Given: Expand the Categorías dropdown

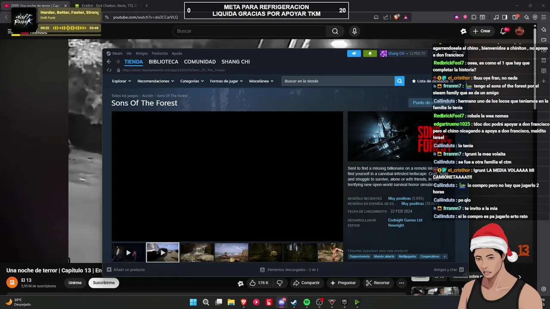Looking at the screenshot, I should [192, 81].
